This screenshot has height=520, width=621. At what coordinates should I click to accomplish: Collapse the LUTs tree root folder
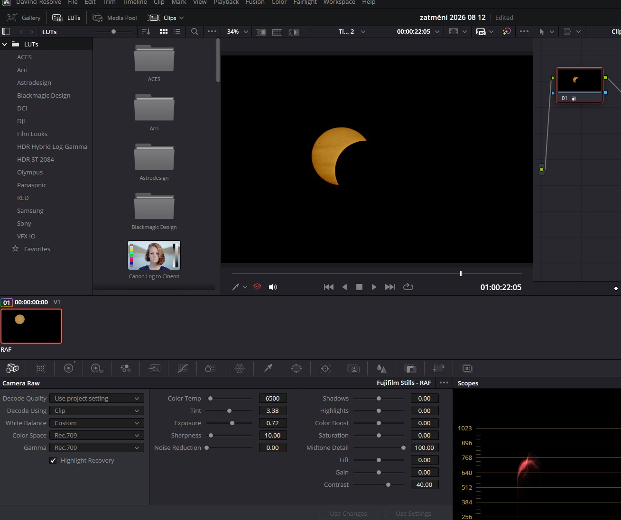(x=5, y=44)
